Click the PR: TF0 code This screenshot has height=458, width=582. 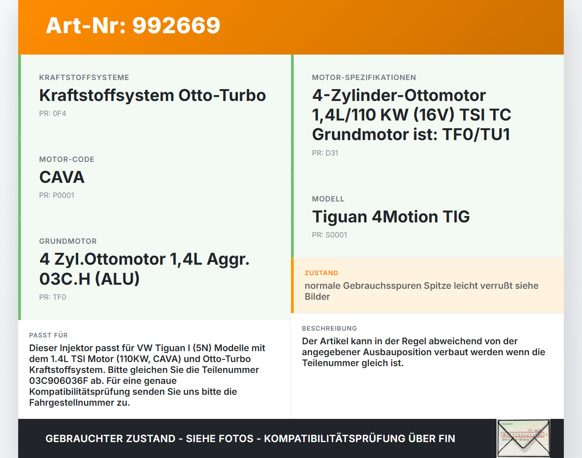(53, 297)
